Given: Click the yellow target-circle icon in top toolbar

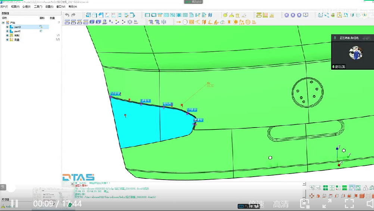Looking at the screenshot, I should [x=225, y=15].
